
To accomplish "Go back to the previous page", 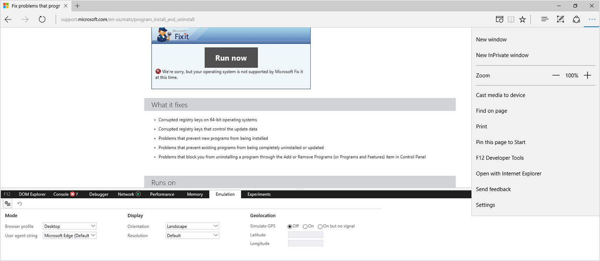I will (x=8, y=19).
